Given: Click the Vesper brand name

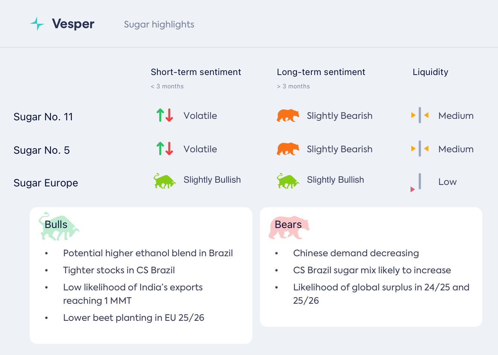Looking at the screenshot, I should 73,24.
